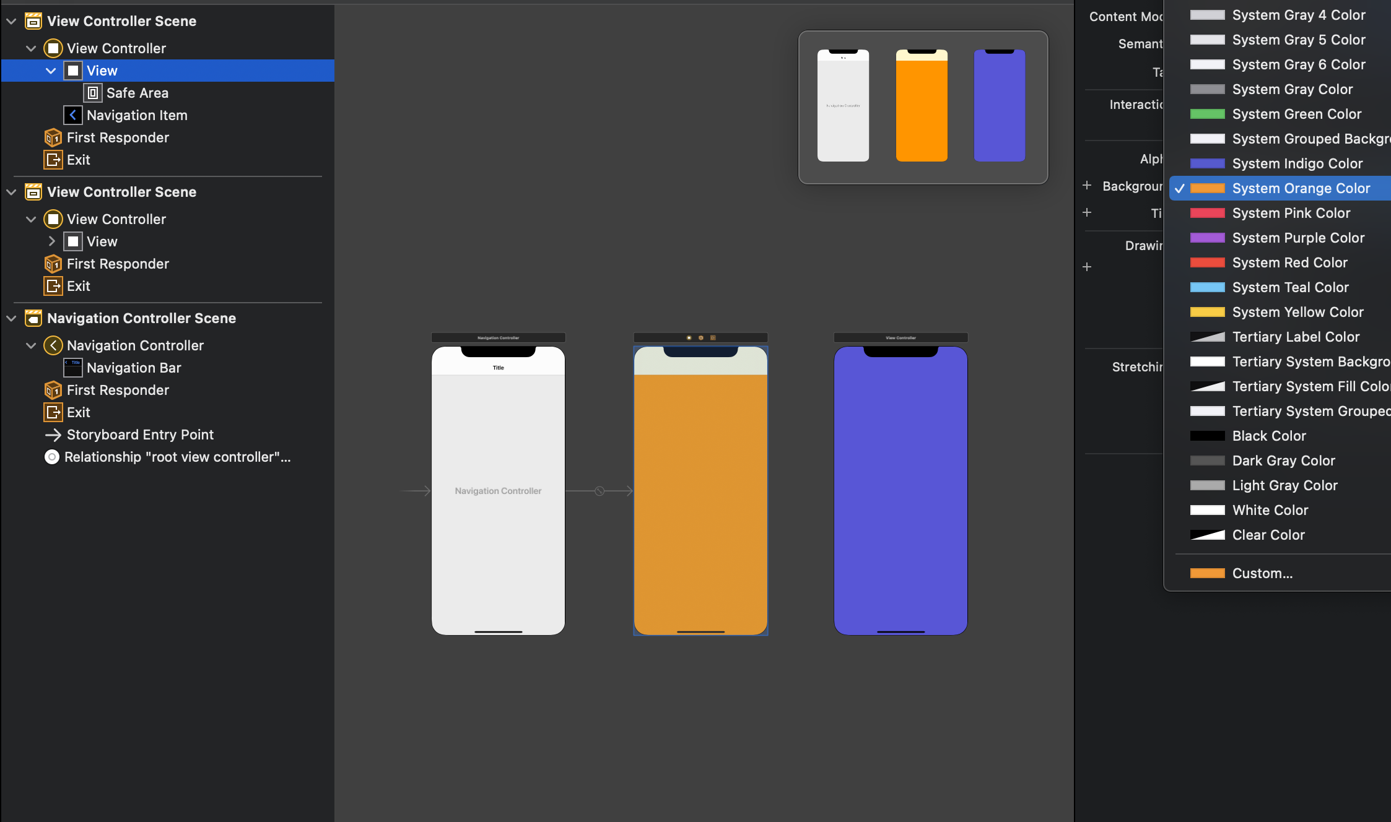The height and width of the screenshot is (822, 1391).
Task: Click the Storyboard Entry Point arrow icon
Action: pyautogui.click(x=53, y=435)
